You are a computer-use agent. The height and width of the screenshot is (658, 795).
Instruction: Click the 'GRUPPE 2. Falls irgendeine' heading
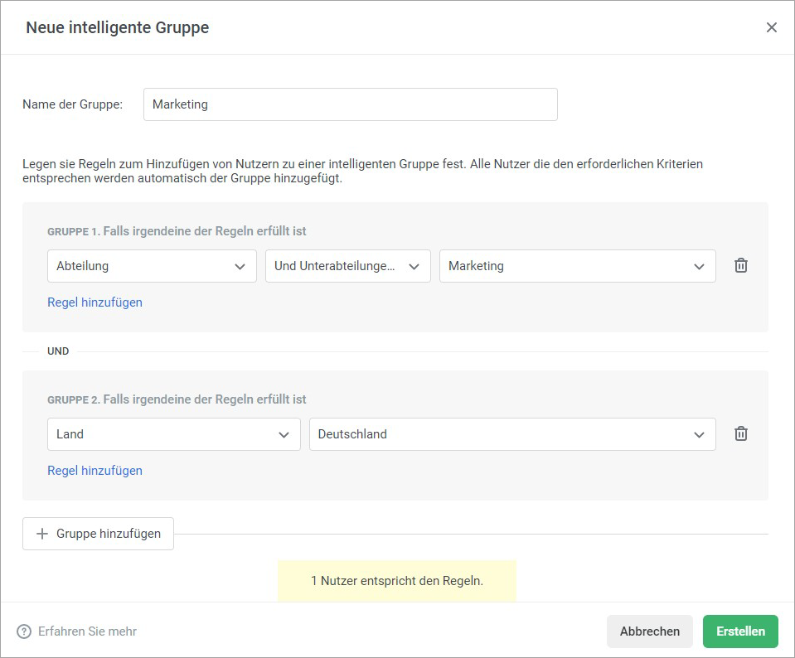click(177, 399)
